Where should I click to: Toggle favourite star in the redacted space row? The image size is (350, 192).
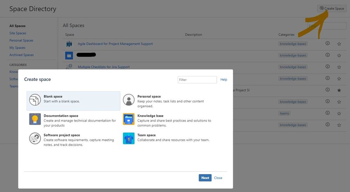tap(339, 56)
